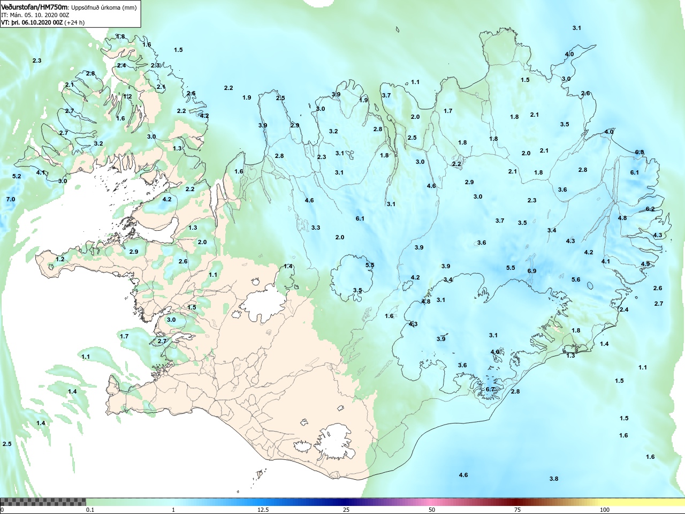The width and height of the screenshot is (685, 514).
Task: Click the 0.1 label on the legend scale
Action: [90, 510]
